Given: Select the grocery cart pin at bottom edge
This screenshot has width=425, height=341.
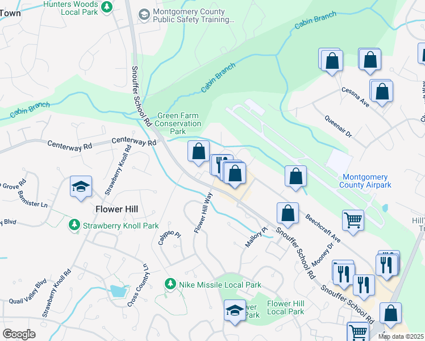Looking at the screenshot, I should 358,331.
